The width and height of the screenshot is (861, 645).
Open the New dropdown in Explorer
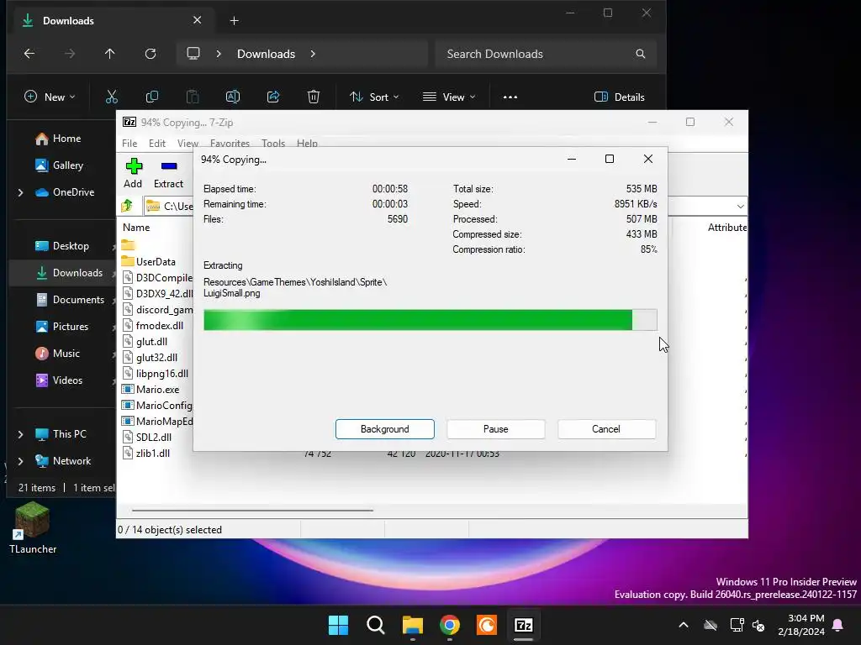tap(50, 97)
